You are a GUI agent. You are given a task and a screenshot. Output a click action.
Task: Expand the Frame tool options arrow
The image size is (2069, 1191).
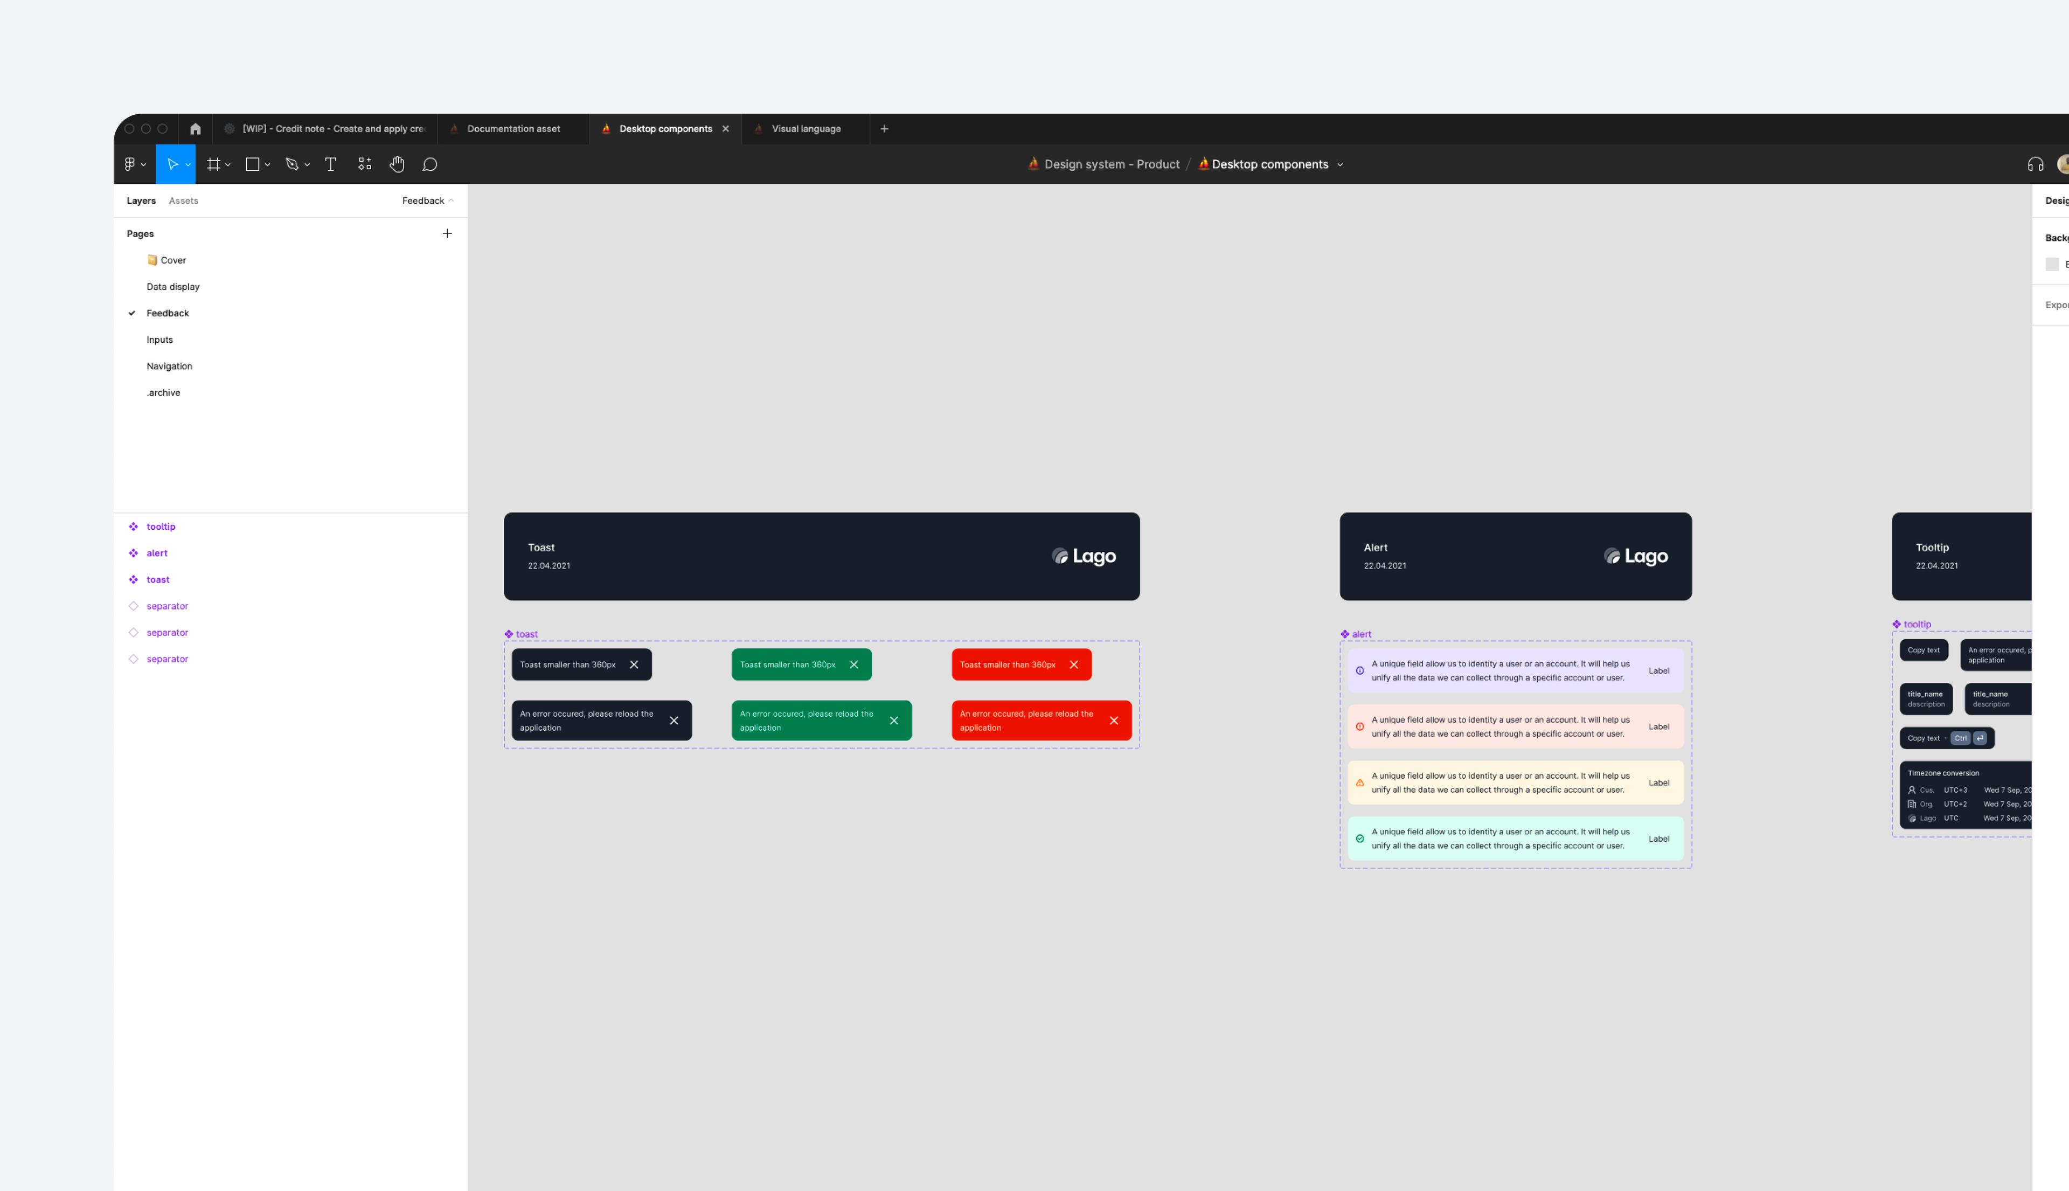click(228, 164)
